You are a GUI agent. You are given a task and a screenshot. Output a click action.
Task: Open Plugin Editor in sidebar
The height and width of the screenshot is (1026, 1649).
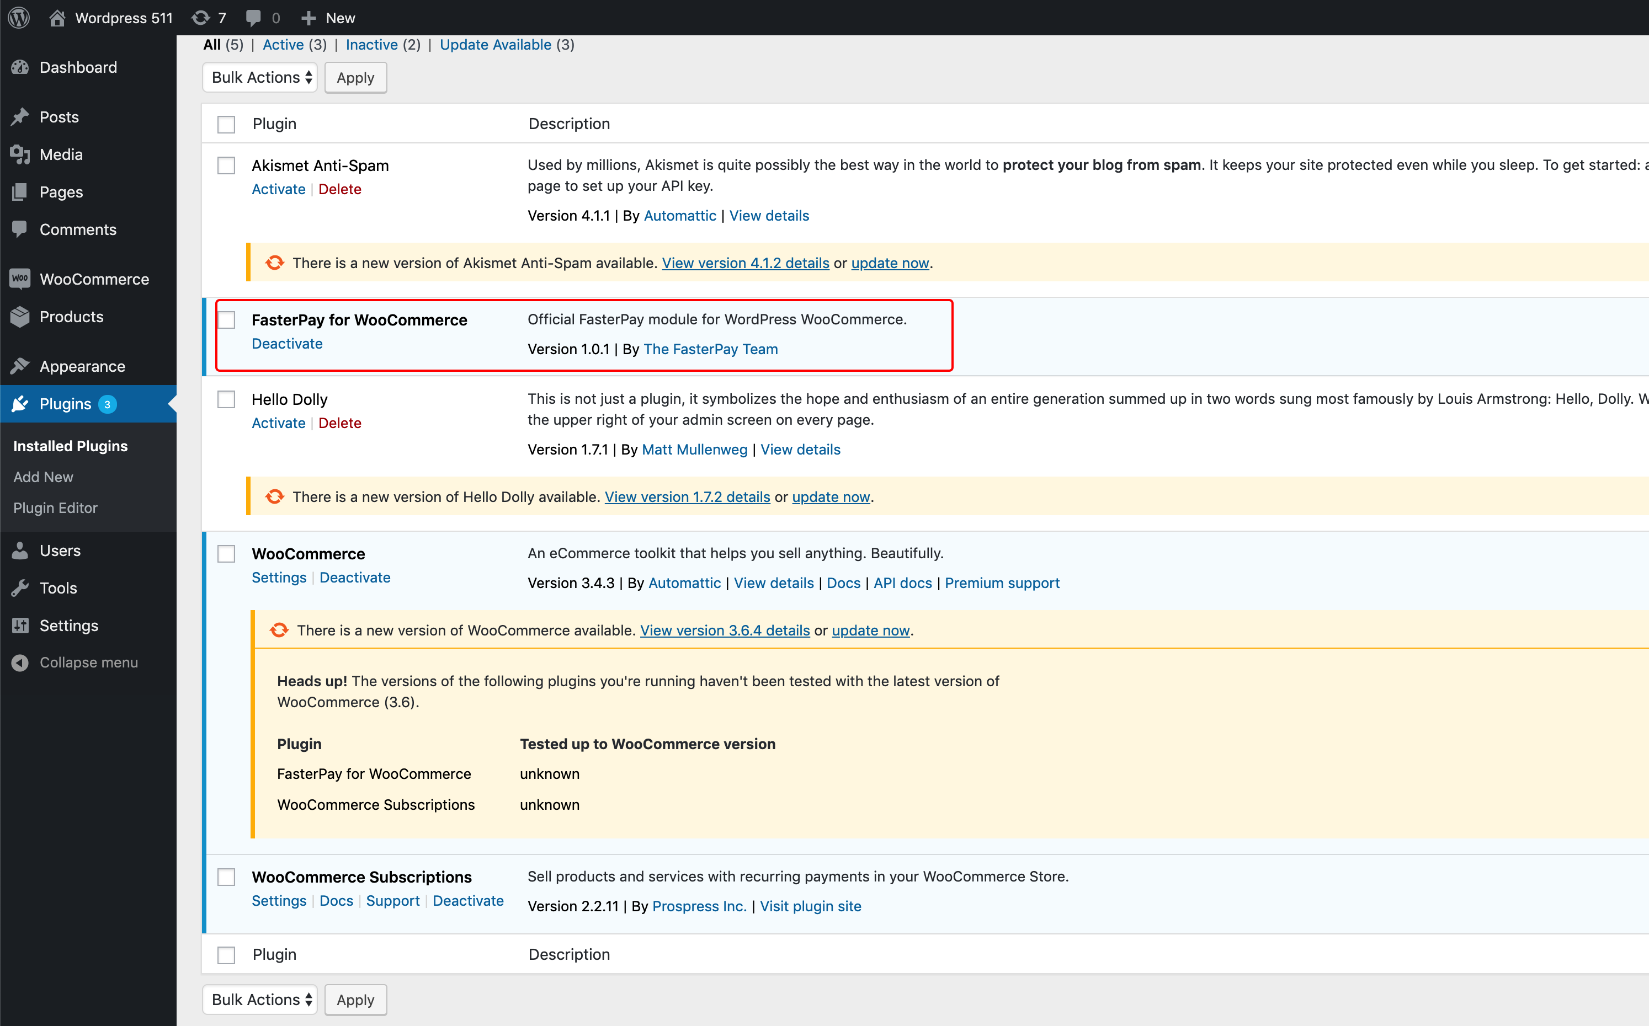pos(56,507)
